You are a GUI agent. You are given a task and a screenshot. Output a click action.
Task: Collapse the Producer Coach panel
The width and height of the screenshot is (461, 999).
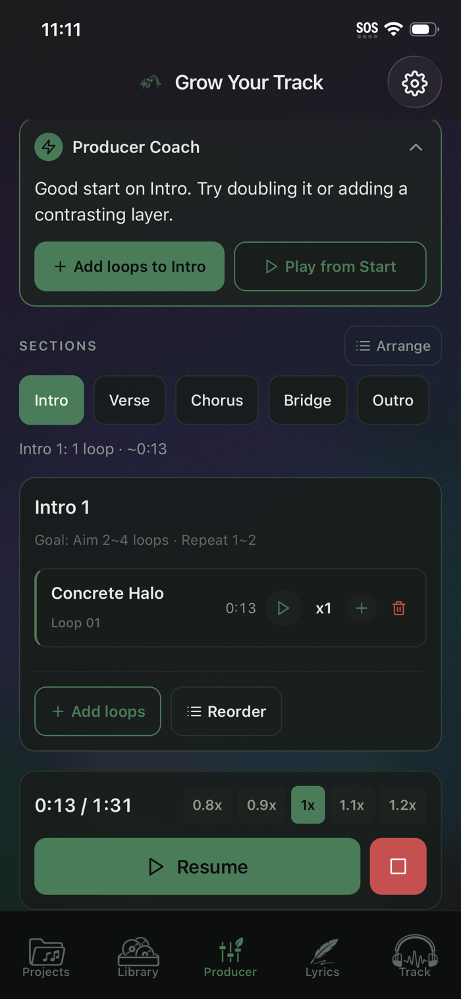click(416, 147)
